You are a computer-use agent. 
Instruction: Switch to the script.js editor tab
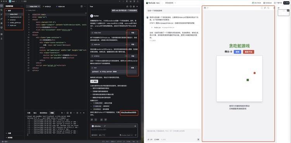(47, 6)
